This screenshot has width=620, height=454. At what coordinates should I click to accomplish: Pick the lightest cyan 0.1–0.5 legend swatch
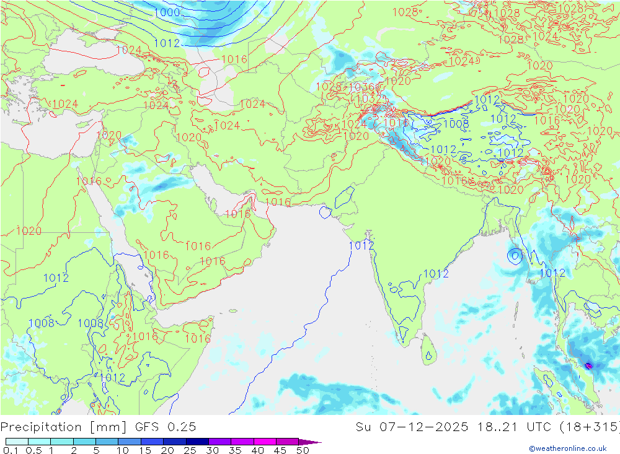(17, 442)
